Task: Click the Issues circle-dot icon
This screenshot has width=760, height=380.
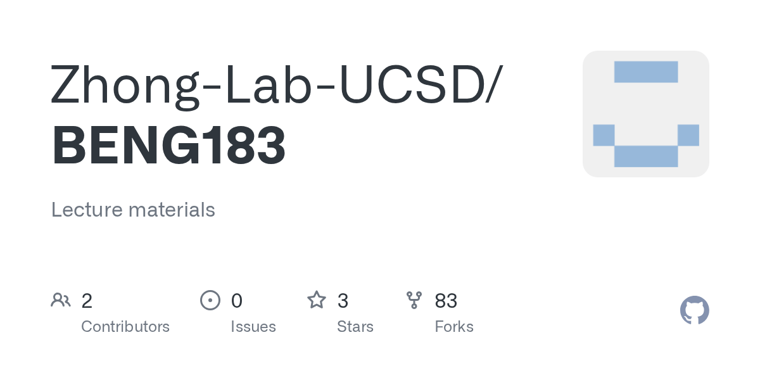Action: click(x=210, y=300)
